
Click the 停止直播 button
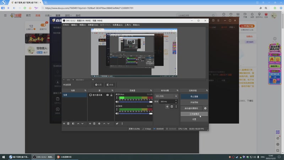pyautogui.click(x=194, y=96)
